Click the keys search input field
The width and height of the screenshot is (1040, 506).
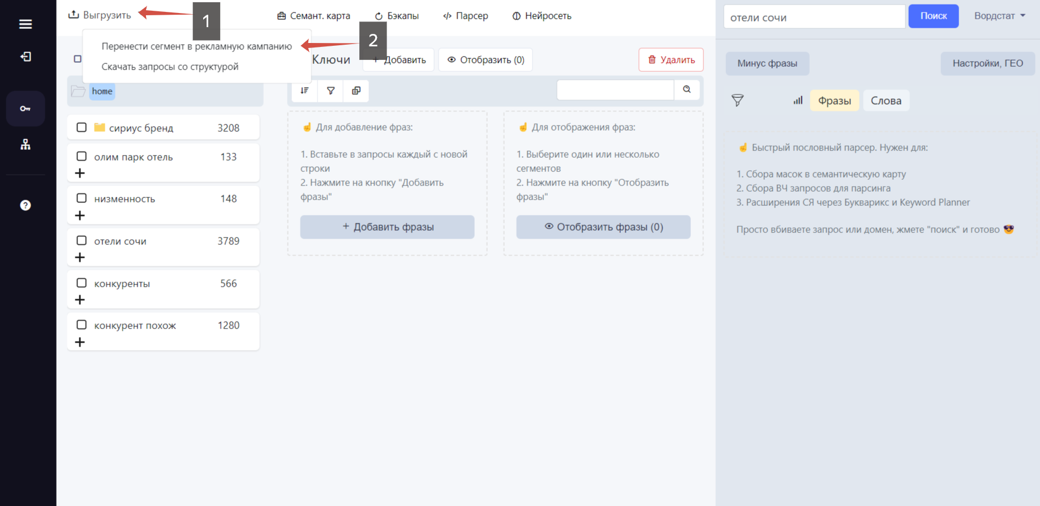click(x=616, y=90)
